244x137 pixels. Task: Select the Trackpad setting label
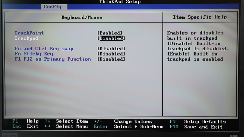[26, 38]
